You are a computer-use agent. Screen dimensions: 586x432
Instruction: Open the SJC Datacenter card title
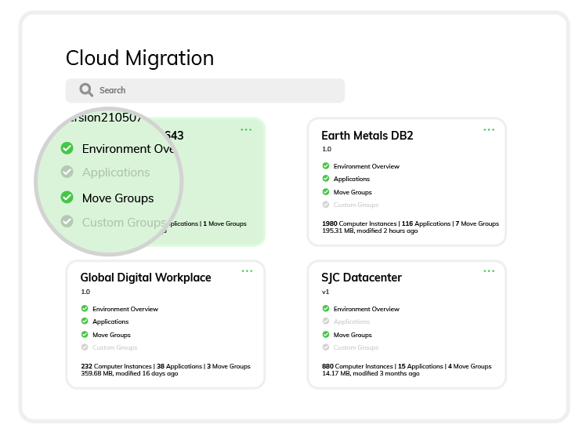pyautogui.click(x=361, y=278)
